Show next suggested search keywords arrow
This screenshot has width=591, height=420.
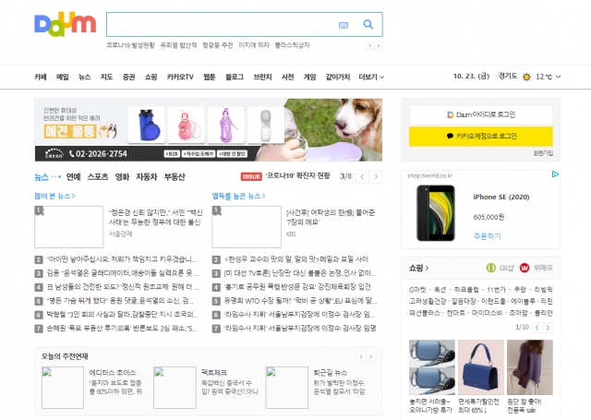pyautogui.click(x=379, y=45)
